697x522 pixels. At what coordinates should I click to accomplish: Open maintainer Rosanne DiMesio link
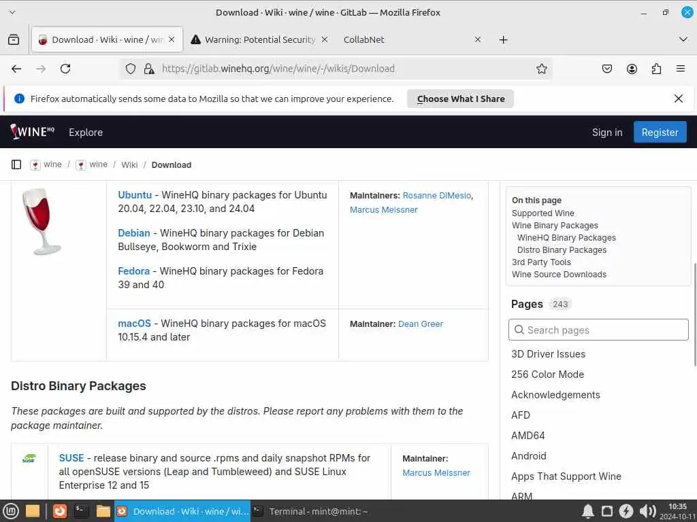tap(437, 195)
